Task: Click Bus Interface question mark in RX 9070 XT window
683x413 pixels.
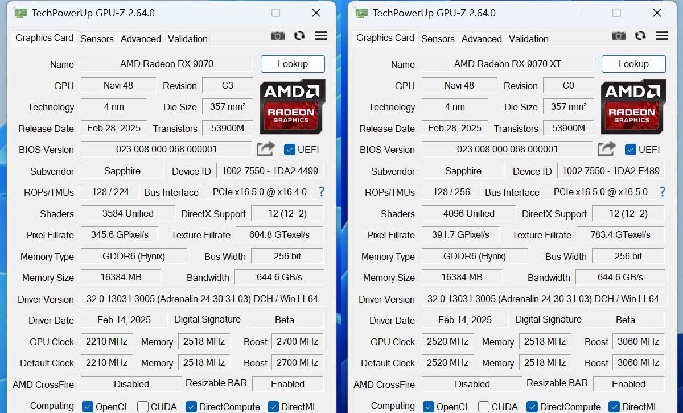Action: 663,192
